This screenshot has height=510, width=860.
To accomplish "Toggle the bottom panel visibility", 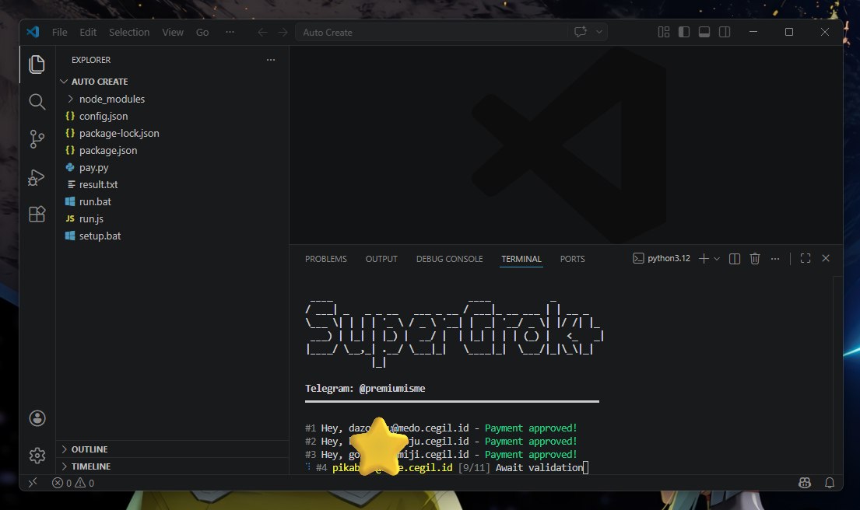I will pos(704,32).
